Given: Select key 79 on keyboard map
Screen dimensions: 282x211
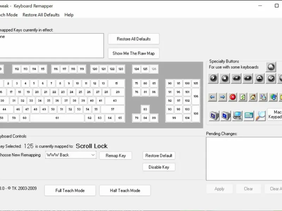Looking at the screenshot, I should 136,118.
